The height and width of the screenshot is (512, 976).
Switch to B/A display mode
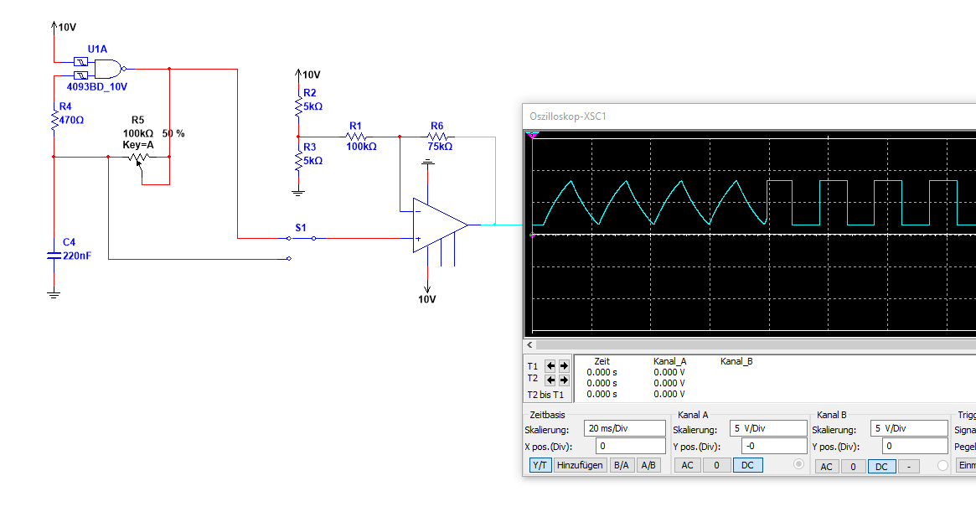[x=621, y=465]
